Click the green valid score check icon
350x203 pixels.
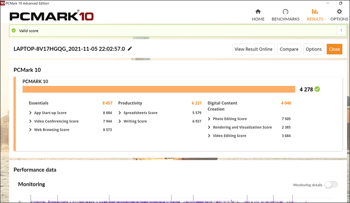pos(14,30)
